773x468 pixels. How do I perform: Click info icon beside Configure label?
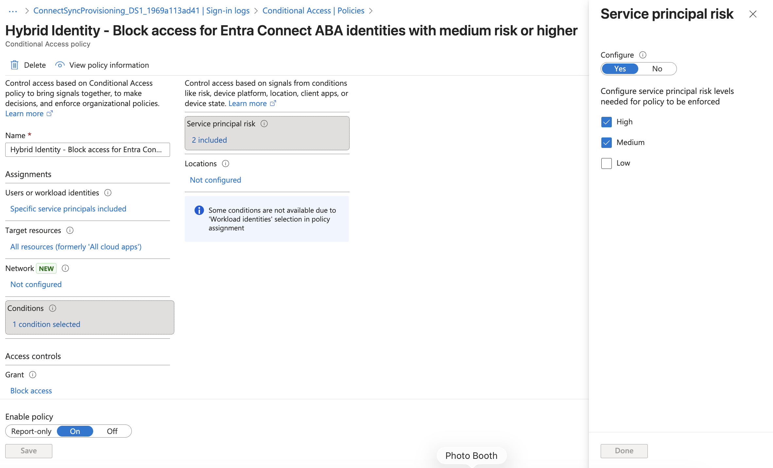point(643,55)
